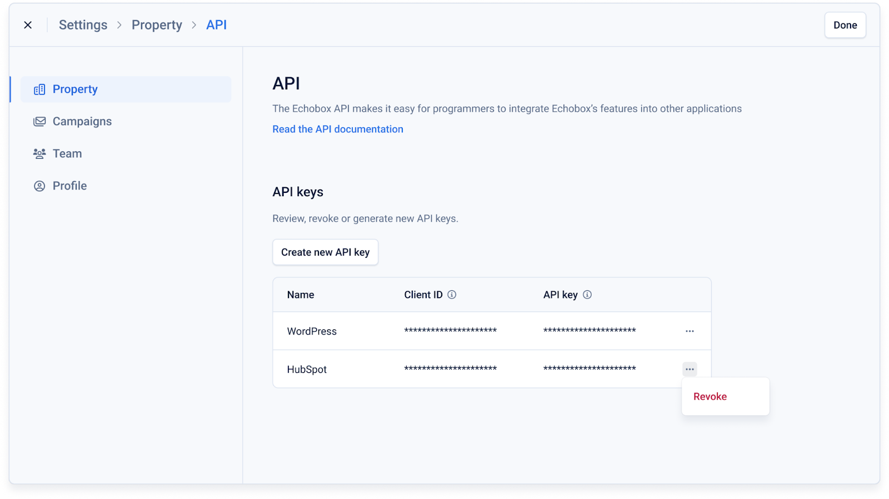Viewport: 889px width, 499px height.
Task: Click the info icon next to Client ID
Action: point(452,295)
